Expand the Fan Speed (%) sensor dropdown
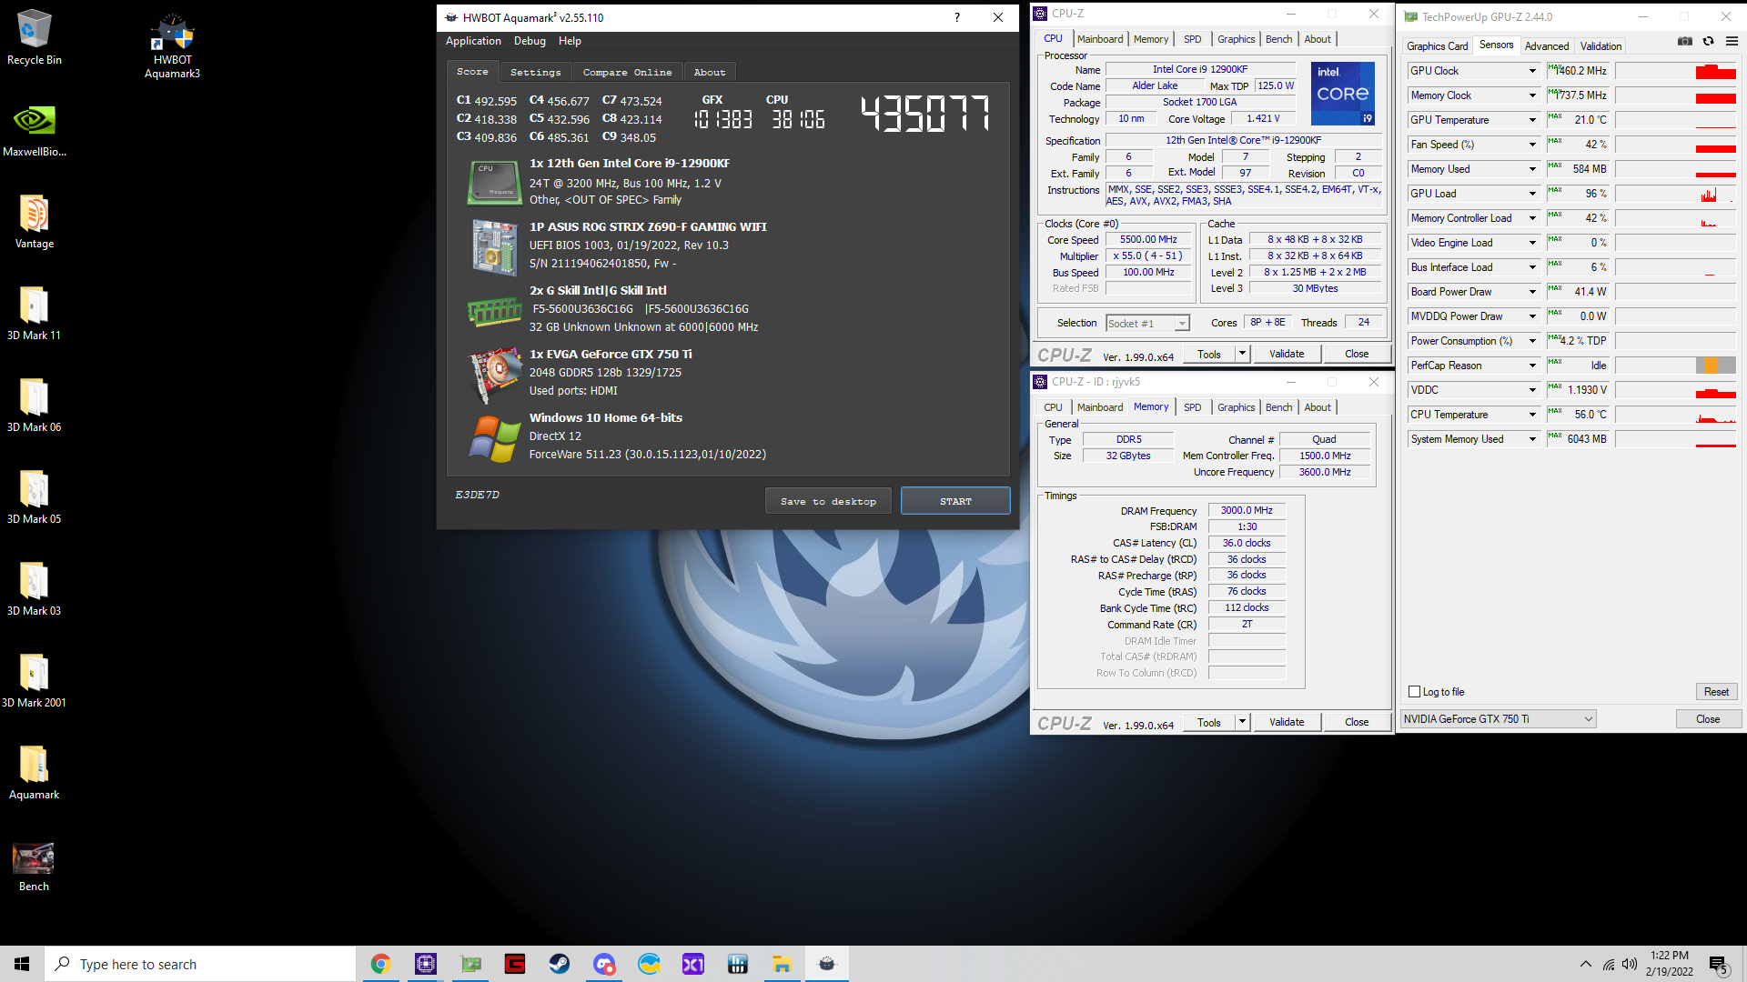Screen dimensions: 1747x982 click(x=1532, y=145)
